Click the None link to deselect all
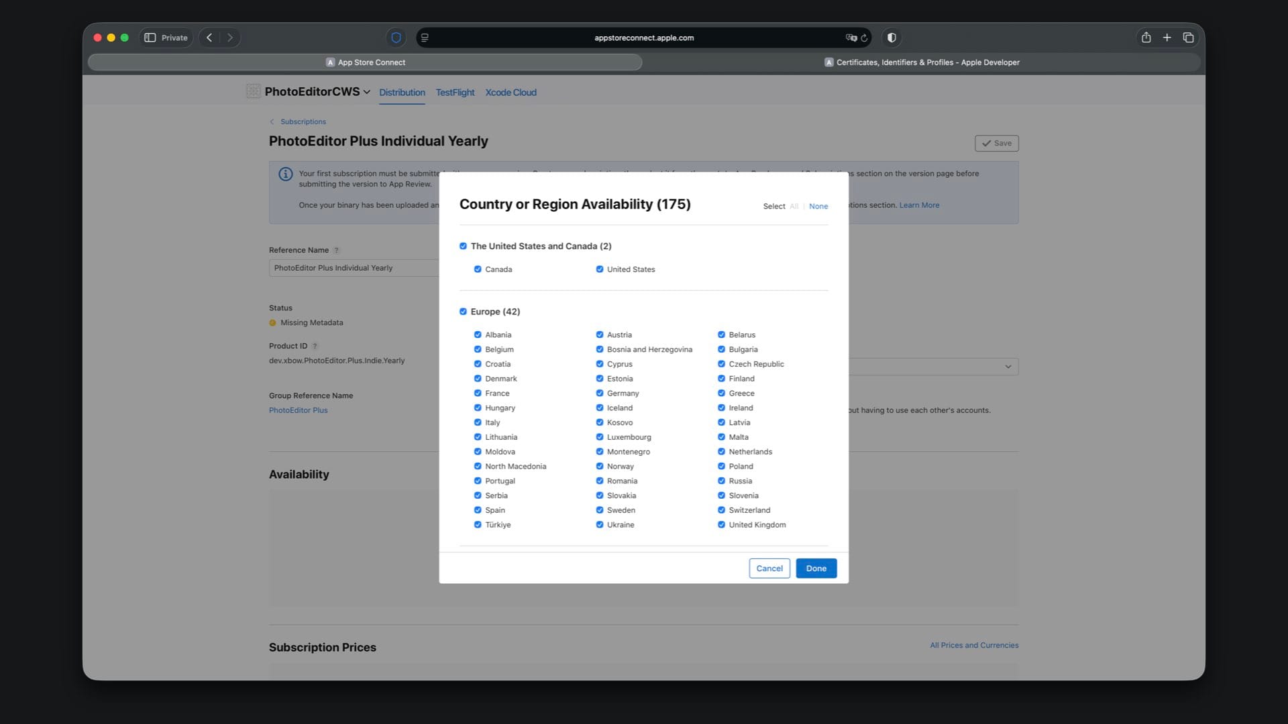The height and width of the screenshot is (724, 1288). coord(818,206)
